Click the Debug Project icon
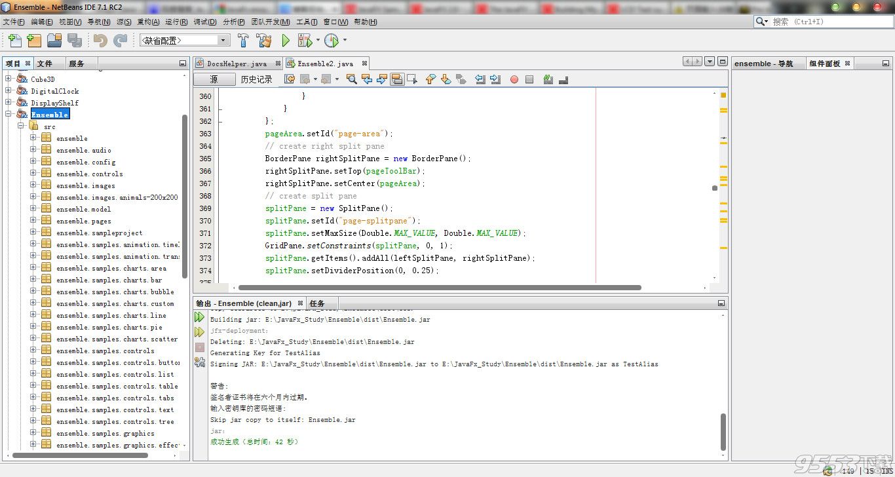Image resolution: width=895 pixels, height=477 pixels. pos(305,41)
